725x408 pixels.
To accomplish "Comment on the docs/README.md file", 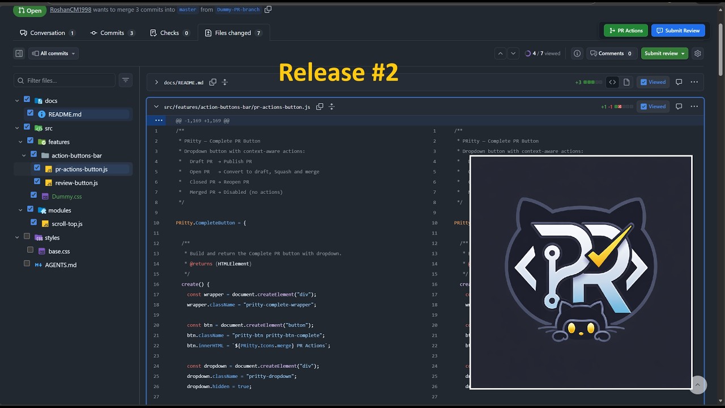I will click(x=679, y=82).
